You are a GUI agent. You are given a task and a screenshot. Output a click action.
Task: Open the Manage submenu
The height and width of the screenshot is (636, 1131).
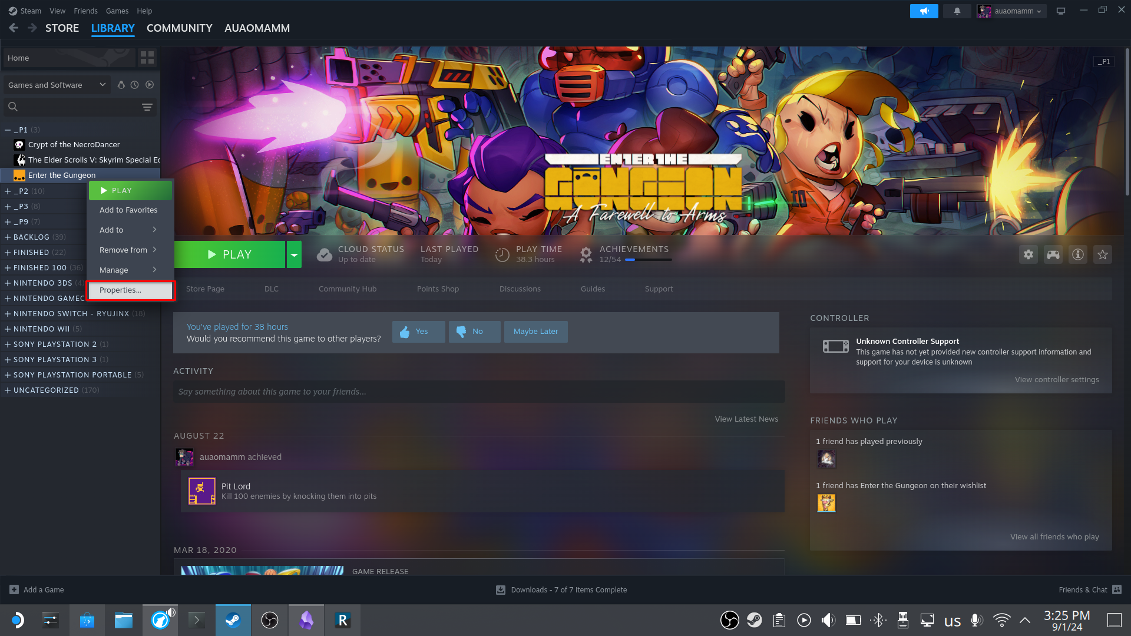131,270
